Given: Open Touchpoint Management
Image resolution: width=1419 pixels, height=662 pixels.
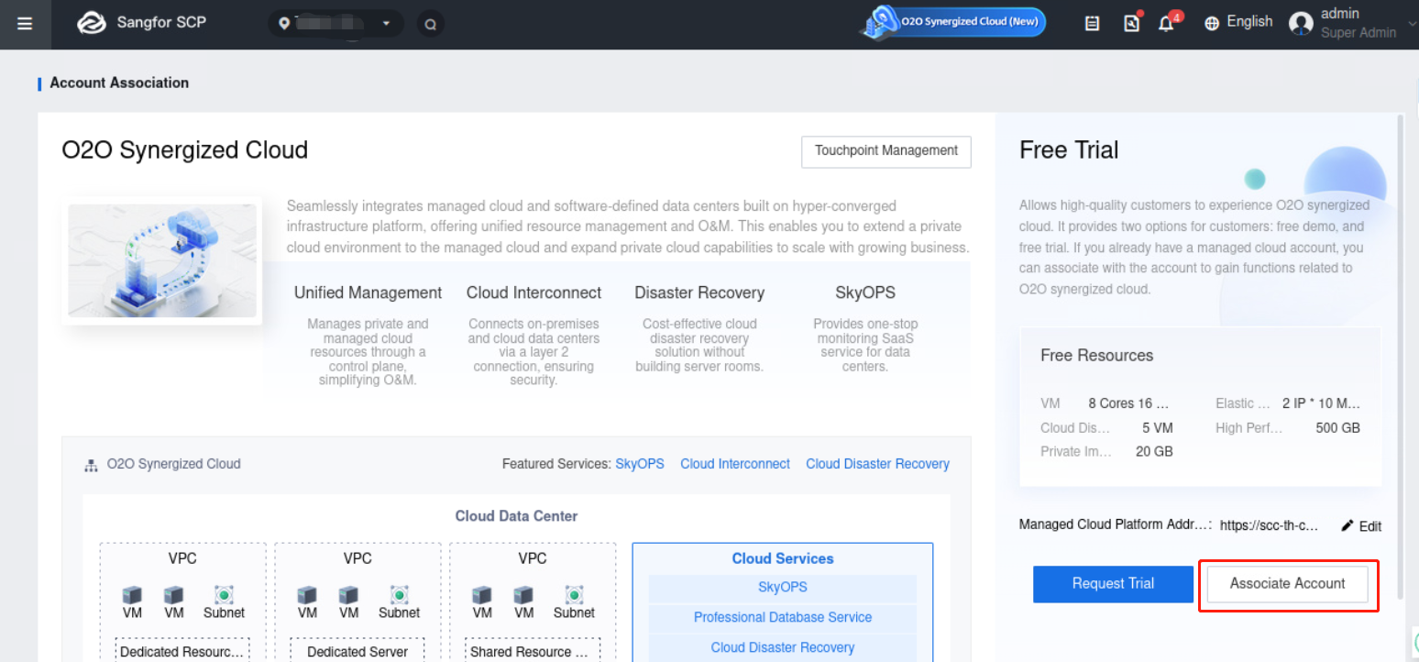Looking at the screenshot, I should click(x=885, y=151).
